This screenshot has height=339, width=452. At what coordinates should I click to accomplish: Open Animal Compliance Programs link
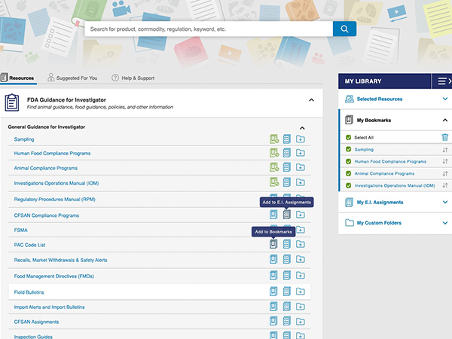(45, 168)
